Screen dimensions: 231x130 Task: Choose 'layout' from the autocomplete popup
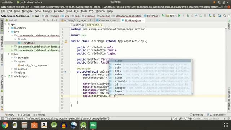click(x=150, y=91)
